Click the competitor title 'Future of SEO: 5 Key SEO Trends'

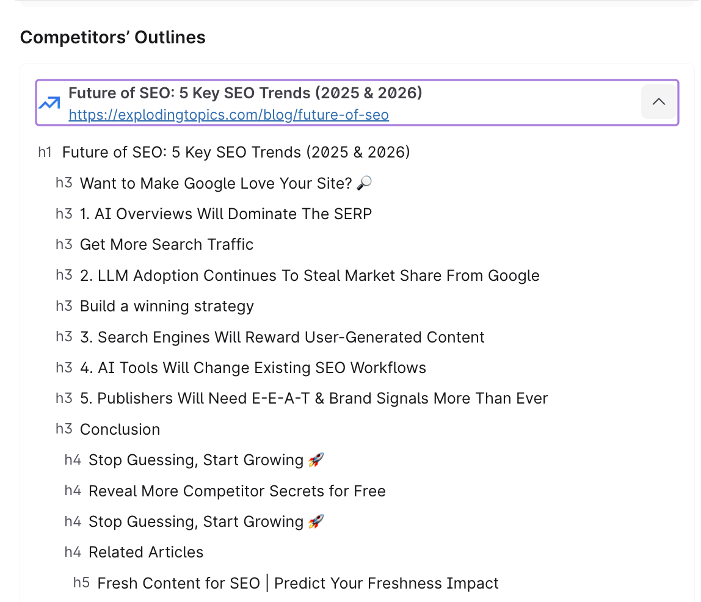pos(245,93)
